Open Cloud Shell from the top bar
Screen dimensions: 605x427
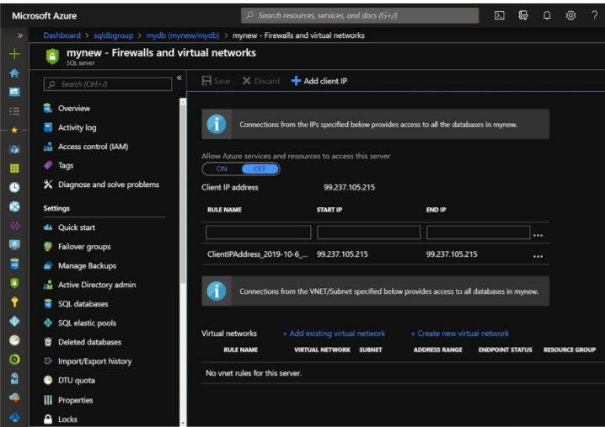pos(500,15)
